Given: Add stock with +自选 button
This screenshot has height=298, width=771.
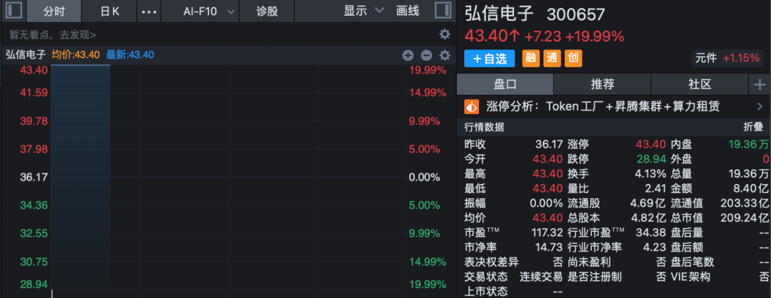Looking at the screenshot, I should tap(489, 58).
